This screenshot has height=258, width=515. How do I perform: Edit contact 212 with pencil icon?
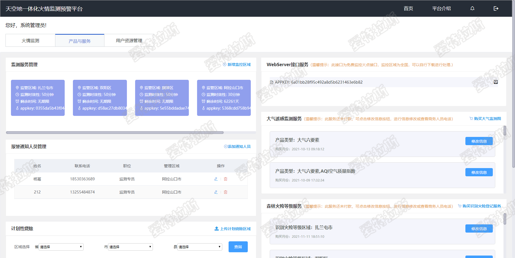[216, 192]
